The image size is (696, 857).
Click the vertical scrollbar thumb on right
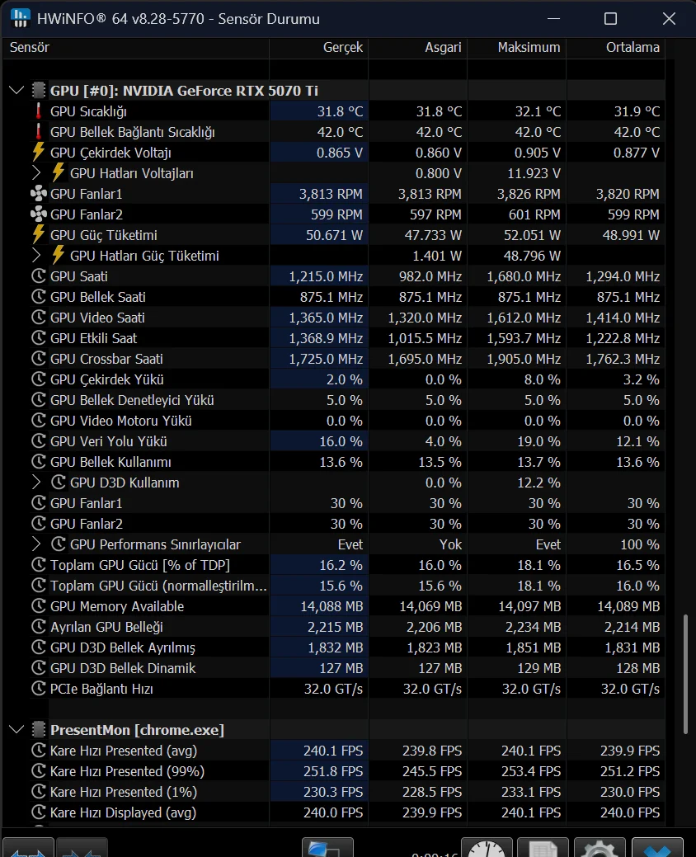pyautogui.click(x=685, y=675)
